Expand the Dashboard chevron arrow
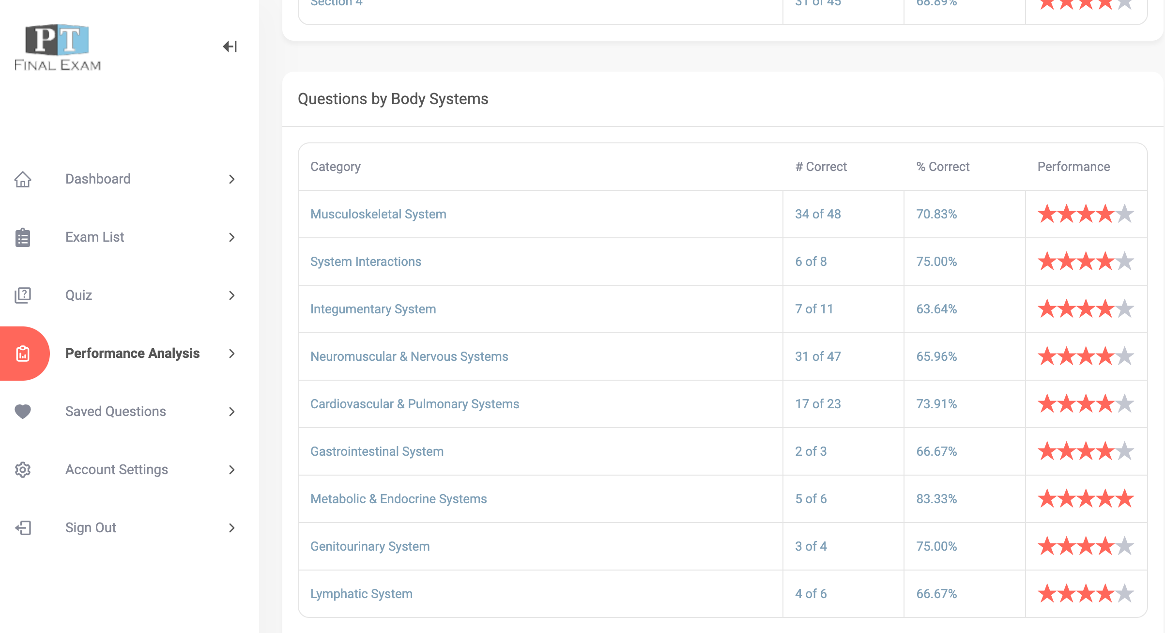This screenshot has height=633, width=1165. coord(232,179)
